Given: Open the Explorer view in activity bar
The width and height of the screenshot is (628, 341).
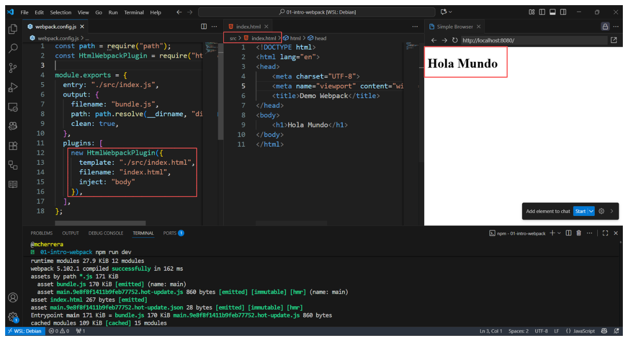Looking at the screenshot, I should (13, 29).
